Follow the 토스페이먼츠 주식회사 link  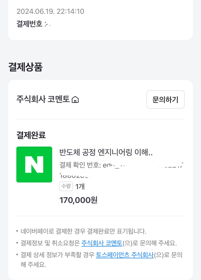coord(125,255)
